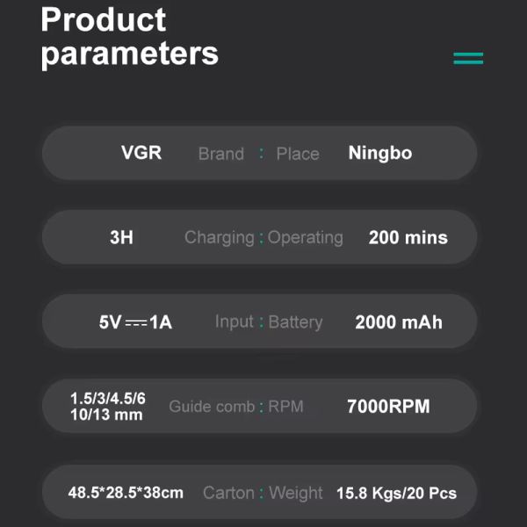Viewport: 527px width, 527px height.
Task: Select the 200 mins operating value
Action: 408,238
